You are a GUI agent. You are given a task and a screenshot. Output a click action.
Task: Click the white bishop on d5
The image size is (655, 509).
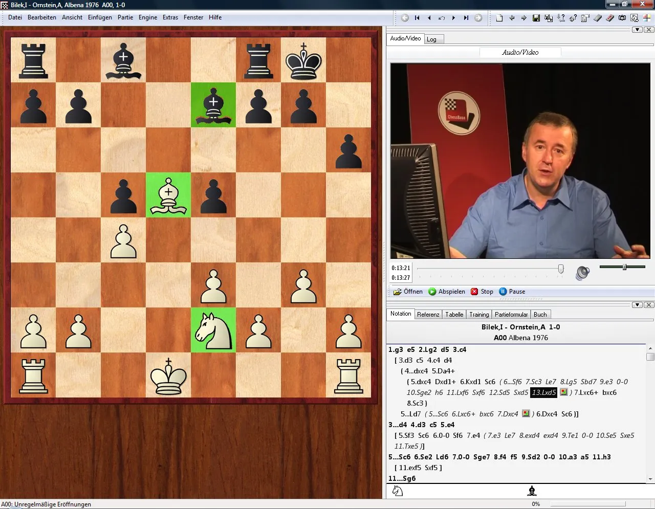tap(168, 195)
